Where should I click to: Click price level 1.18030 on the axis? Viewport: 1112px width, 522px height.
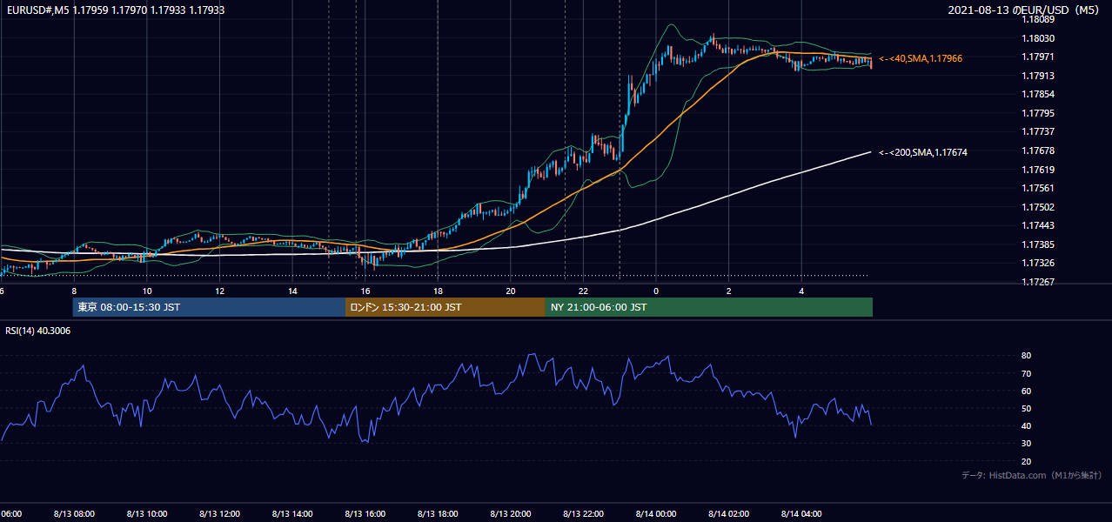click(x=1038, y=38)
